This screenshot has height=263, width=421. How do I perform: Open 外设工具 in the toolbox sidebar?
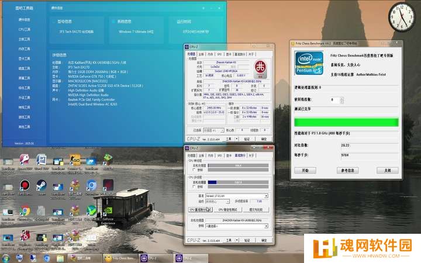(24, 98)
